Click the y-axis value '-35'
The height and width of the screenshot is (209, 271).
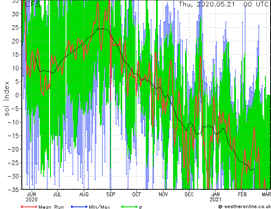(x=14, y=190)
